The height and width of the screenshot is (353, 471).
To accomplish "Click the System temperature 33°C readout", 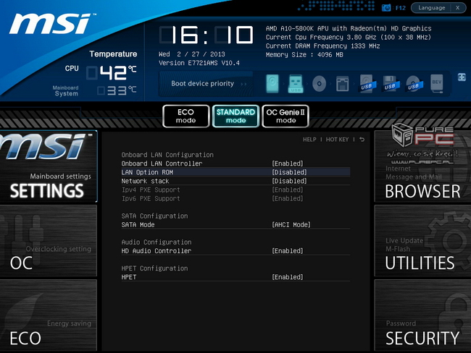I will 117,90.
